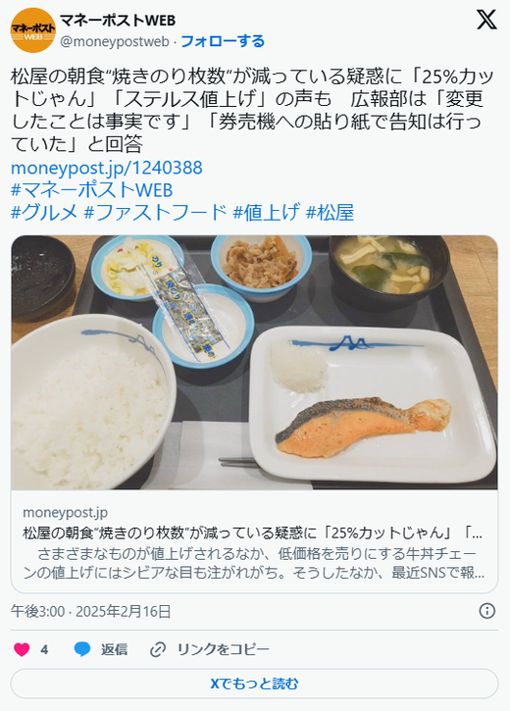Click the blue reply bubble icon
The image size is (510, 711).
(82, 649)
